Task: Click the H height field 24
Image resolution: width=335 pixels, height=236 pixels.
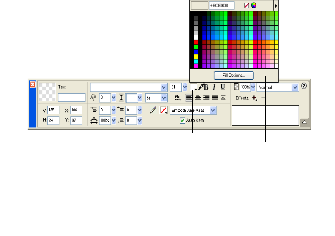Action: (53, 120)
